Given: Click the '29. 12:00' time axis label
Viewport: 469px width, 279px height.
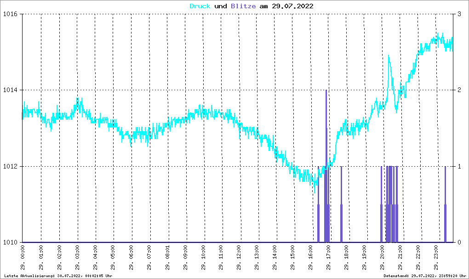Looking at the screenshot, I should (x=239, y=258).
